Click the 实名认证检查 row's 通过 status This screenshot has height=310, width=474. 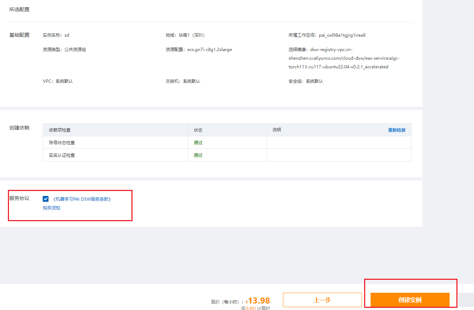pos(198,155)
